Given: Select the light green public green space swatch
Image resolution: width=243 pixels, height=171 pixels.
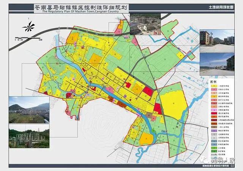Looking at the screenshot, I should click(x=214, y=148).
